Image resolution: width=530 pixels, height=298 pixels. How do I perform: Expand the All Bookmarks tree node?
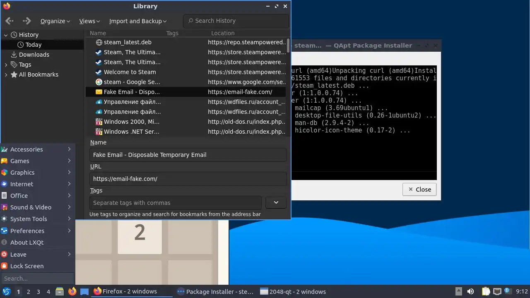click(6, 74)
